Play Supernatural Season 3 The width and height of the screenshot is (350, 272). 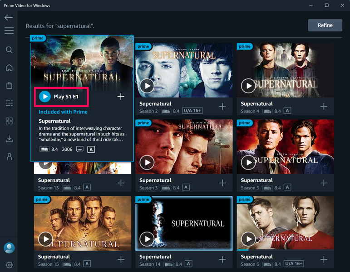tap(147, 162)
